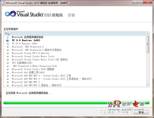Select the Microsoft Web 部署工具 (x86) entry
This screenshot has width=154, height=118.
point(28,72)
